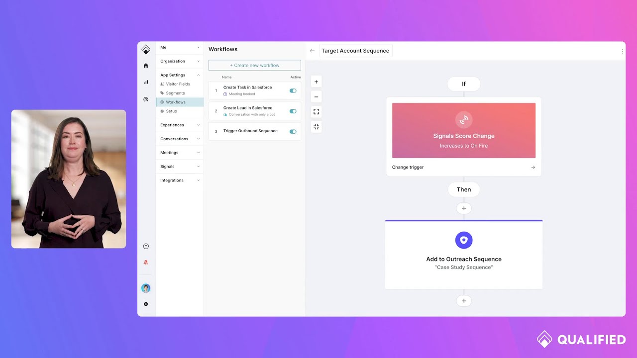Click Change trigger link

[408, 168]
